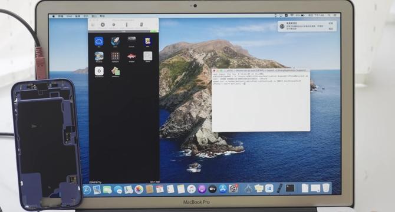
Task: Open Terminal from the Dock
Action: click(x=290, y=188)
